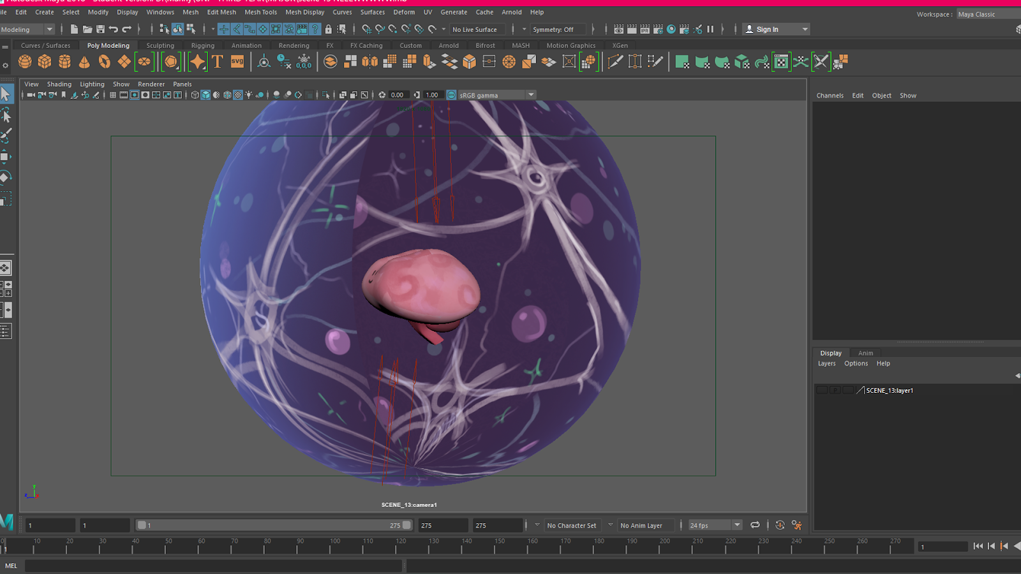Enable Auto Keyframe at the bottom right

[x=780, y=525]
